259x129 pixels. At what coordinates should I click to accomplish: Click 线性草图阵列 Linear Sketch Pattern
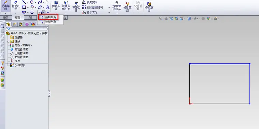coord(92,8)
